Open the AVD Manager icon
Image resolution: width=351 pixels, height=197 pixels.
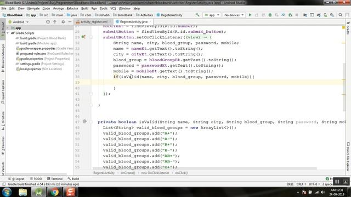[325, 15]
